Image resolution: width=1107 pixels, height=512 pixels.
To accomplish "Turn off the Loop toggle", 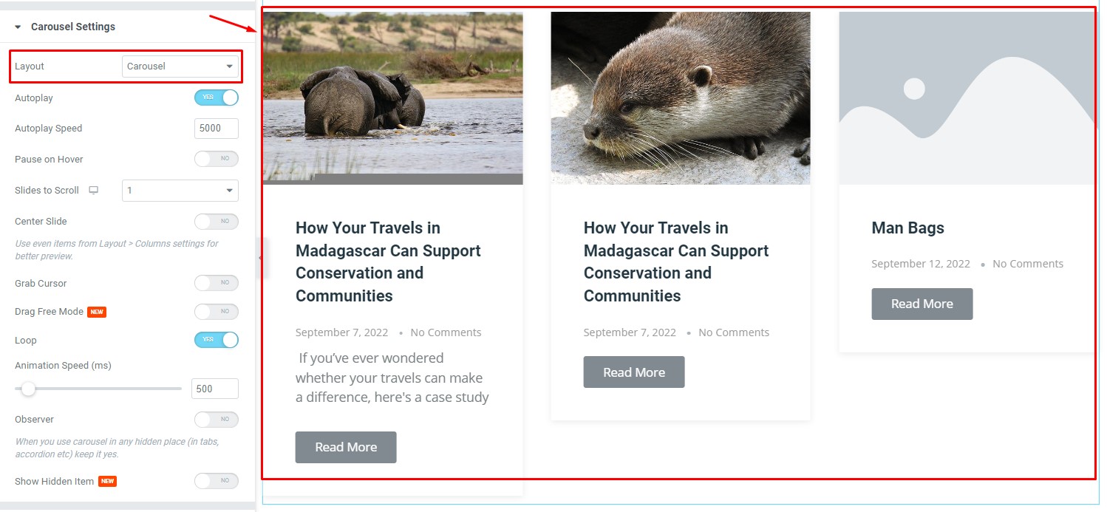I will [x=217, y=340].
